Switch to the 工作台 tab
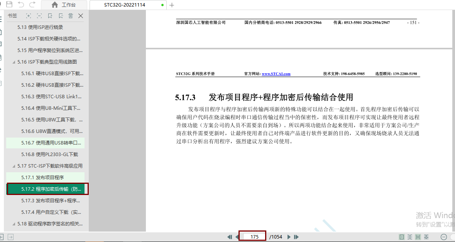This screenshot has height=242, width=455. [x=64, y=5]
